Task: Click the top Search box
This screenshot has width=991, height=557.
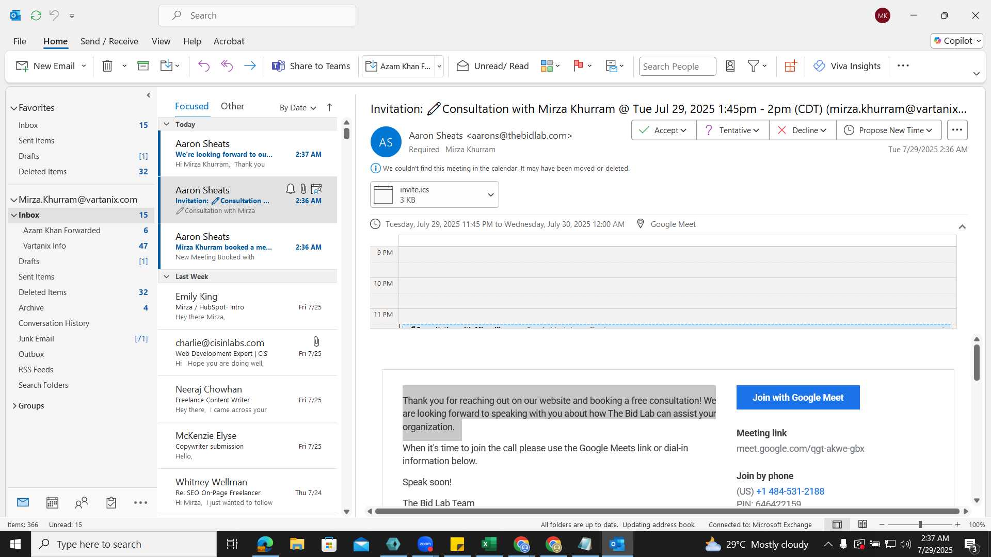Action: coord(257,15)
